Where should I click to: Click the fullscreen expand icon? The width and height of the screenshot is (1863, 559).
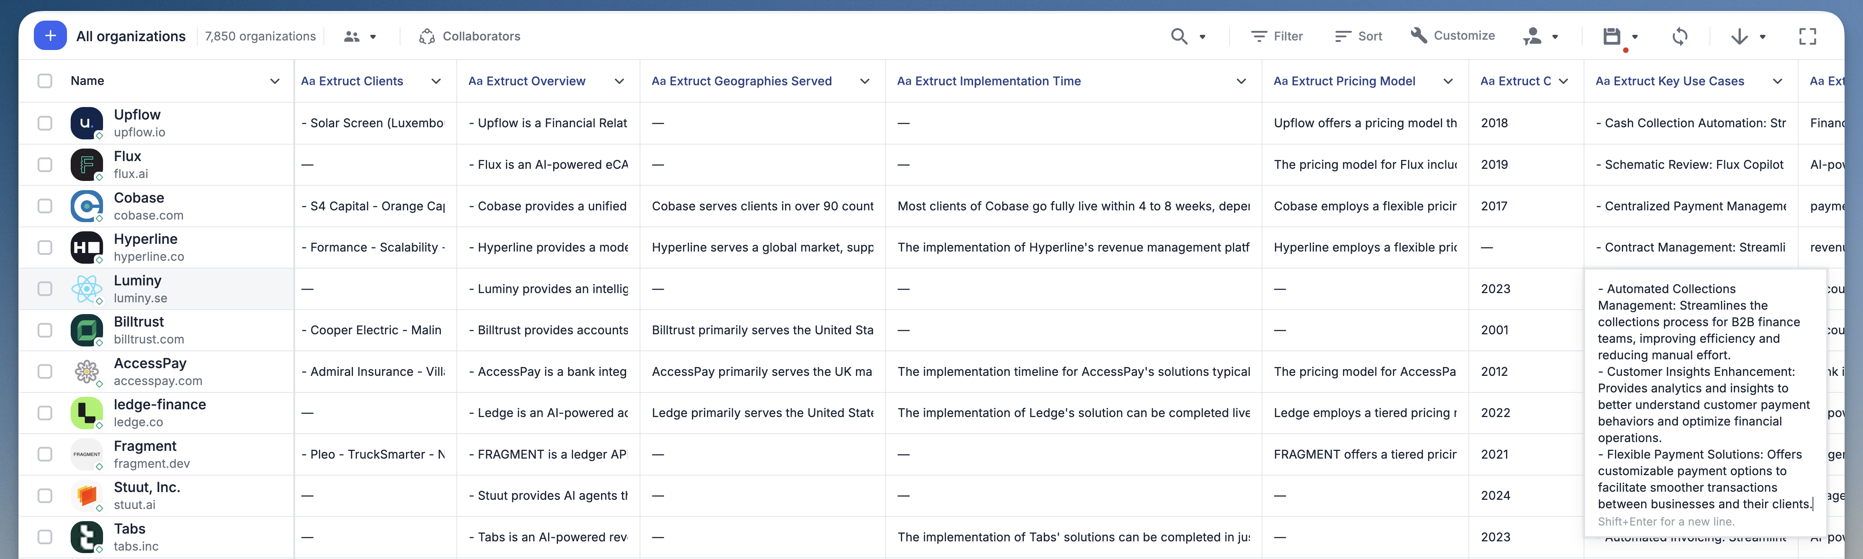pyautogui.click(x=1807, y=36)
